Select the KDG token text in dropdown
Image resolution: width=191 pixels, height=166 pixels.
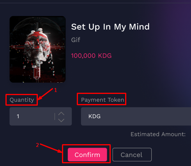click(x=94, y=116)
